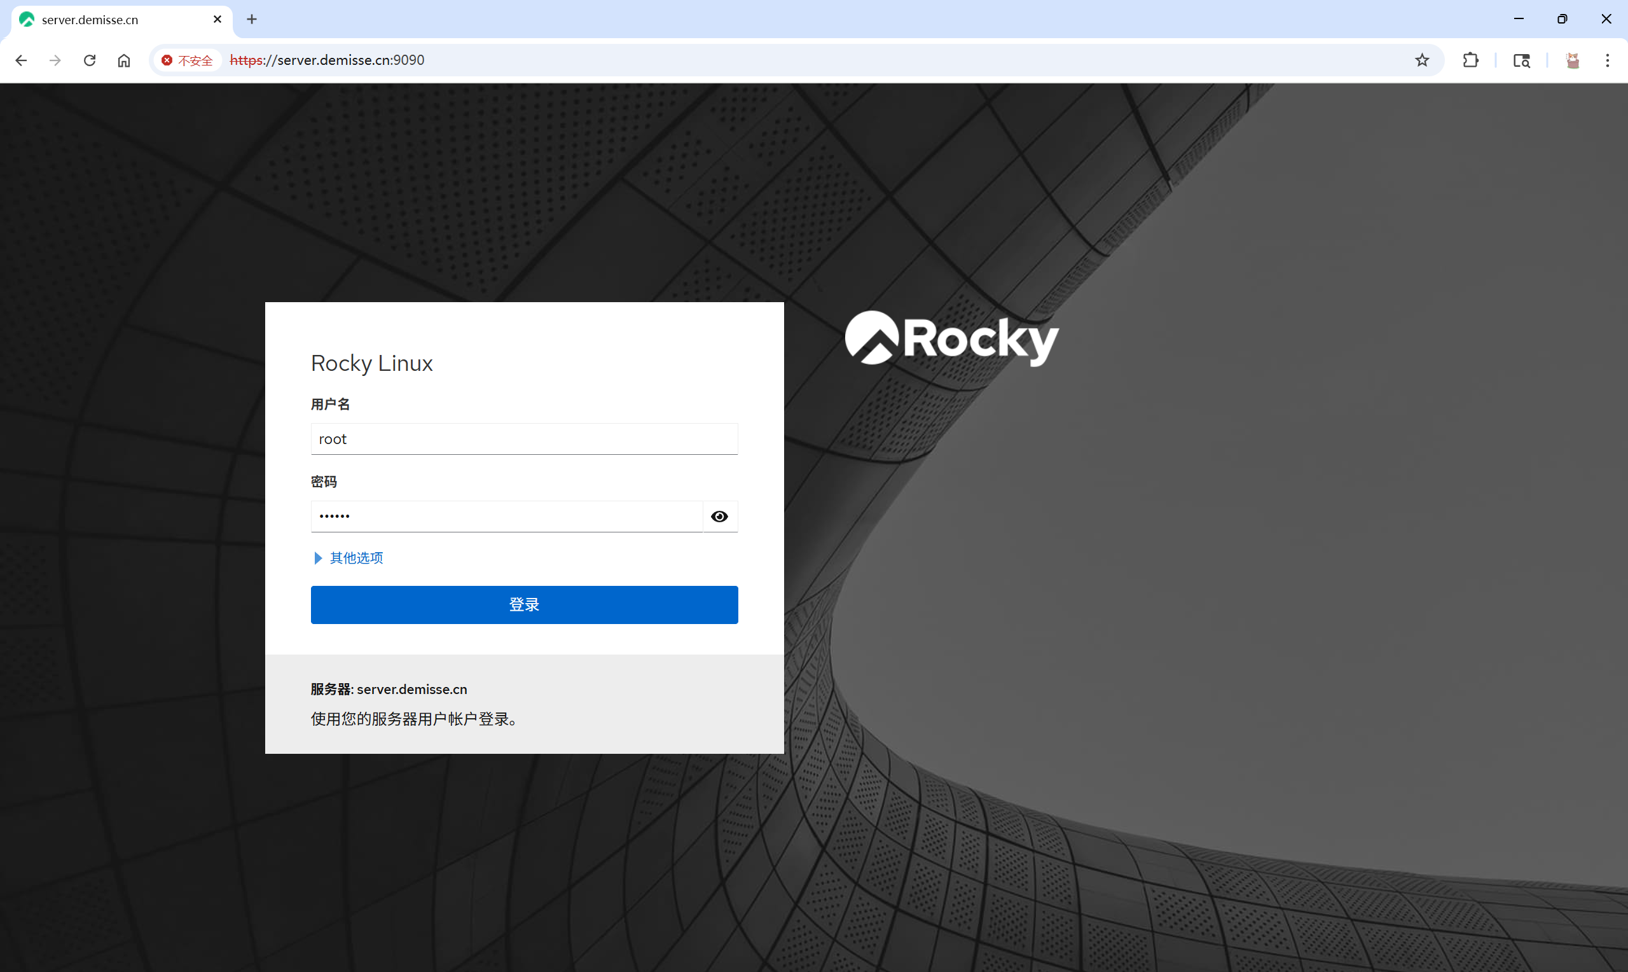Image resolution: width=1628 pixels, height=972 pixels.
Task: Expand 其他选项 other options
Action: [349, 558]
